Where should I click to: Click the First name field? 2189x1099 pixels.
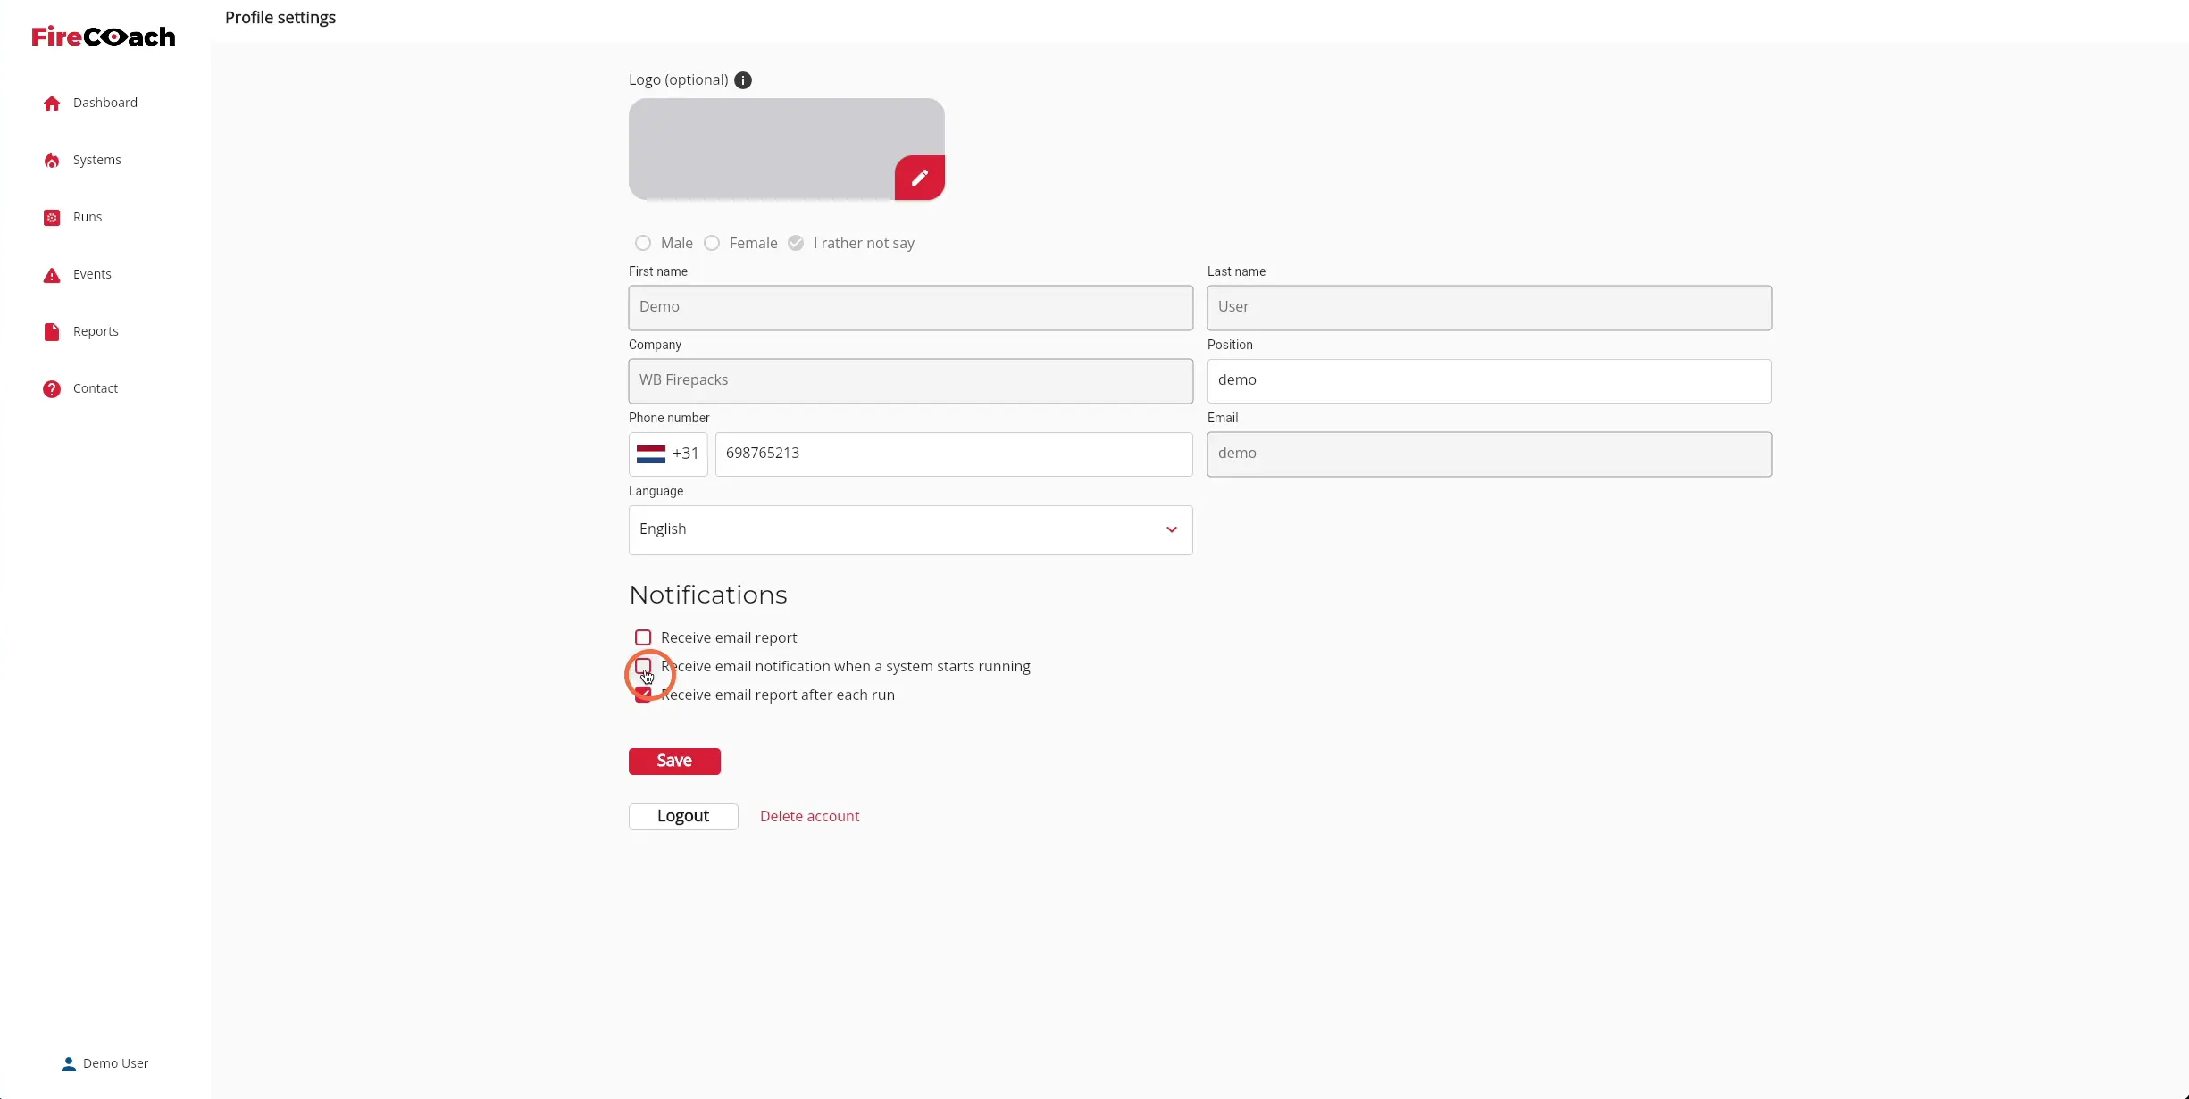[x=911, y=308]
